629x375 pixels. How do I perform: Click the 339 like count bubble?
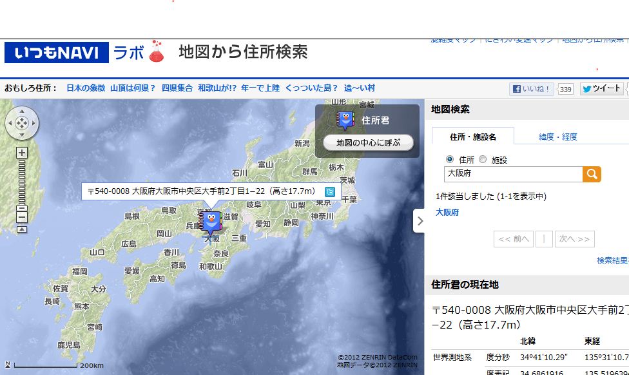(566, 89)
